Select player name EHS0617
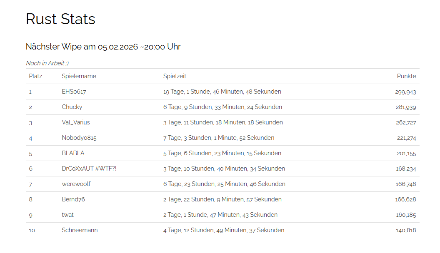This screenshot has width=440, height=253. point(74,92)
